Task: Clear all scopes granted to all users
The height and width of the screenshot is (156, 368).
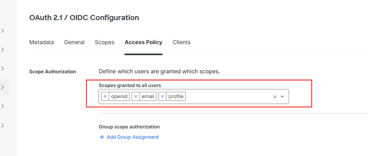Action: pos(275,97)
